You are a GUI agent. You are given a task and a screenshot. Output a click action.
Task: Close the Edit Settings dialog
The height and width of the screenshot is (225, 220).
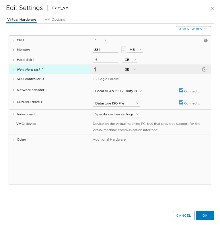coord(212,8)
